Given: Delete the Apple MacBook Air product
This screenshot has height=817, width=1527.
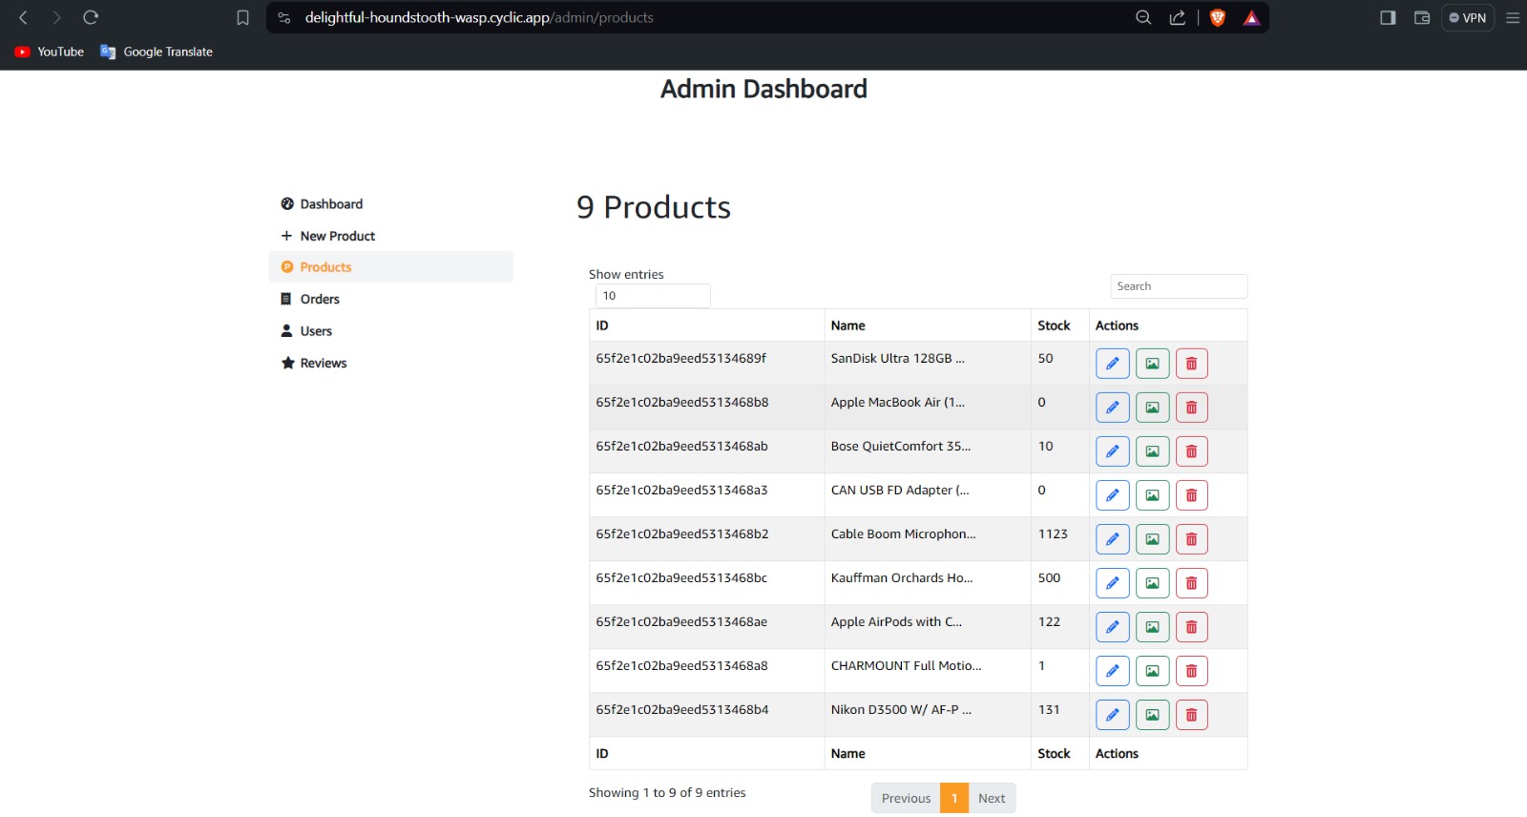Looking at the screenshot, I should click(1191, 408).
